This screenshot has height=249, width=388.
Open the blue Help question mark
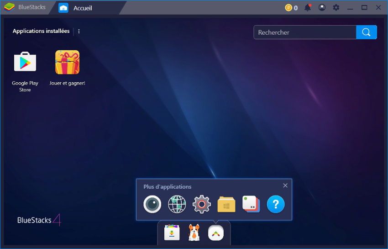coord(276,204)
